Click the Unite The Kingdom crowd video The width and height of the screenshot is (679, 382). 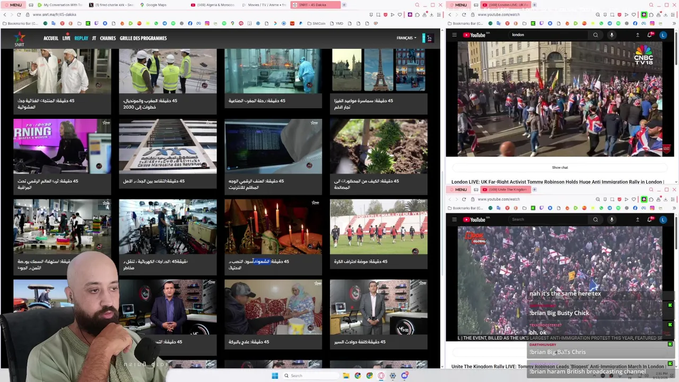pos(560,284)
